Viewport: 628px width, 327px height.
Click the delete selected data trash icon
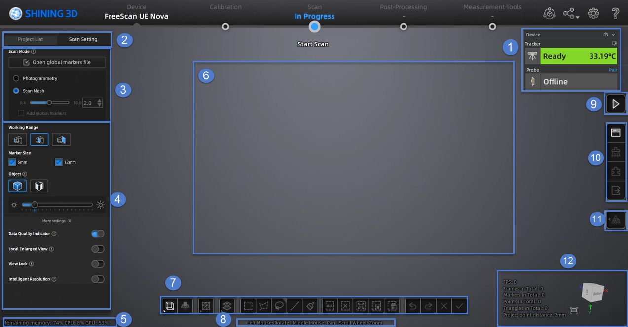[392, 306]
